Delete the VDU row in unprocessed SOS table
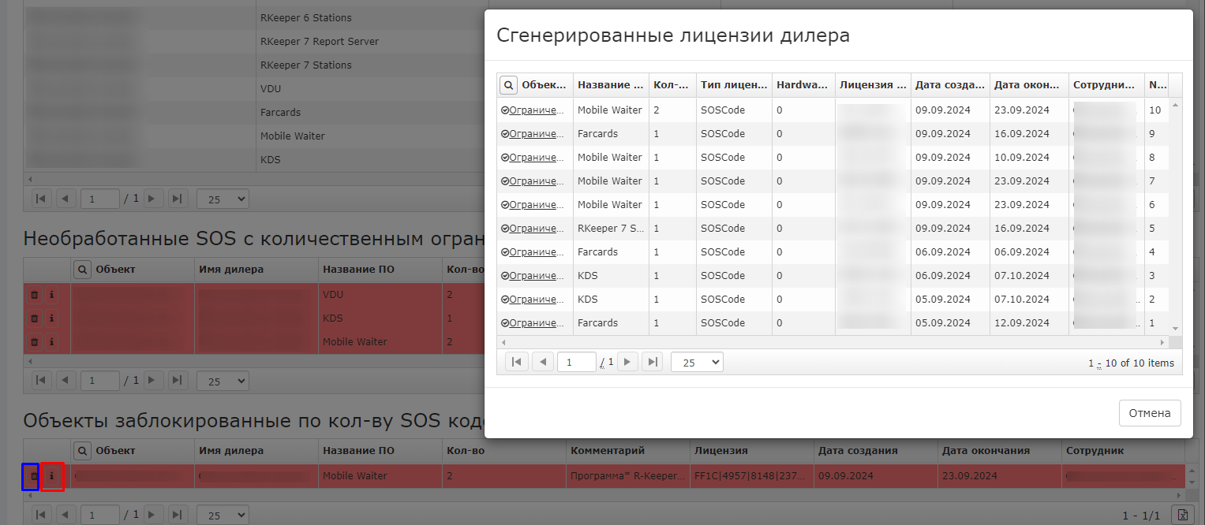Viewport: 1205px width, 525px height. pos(34,295)
